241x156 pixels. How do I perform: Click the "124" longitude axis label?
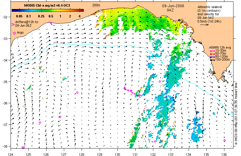point(11,154)
